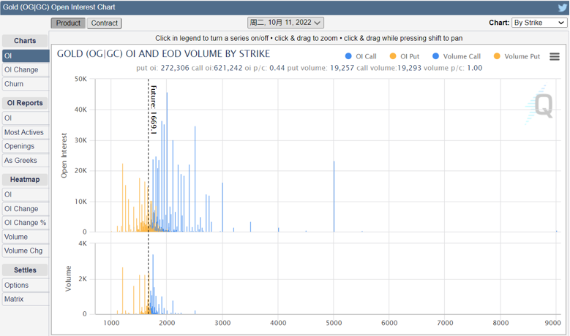Screen dimensions: 570x336
Task: Open the date dropdown showing 10月 11, 2022
Action: point(285,23)
